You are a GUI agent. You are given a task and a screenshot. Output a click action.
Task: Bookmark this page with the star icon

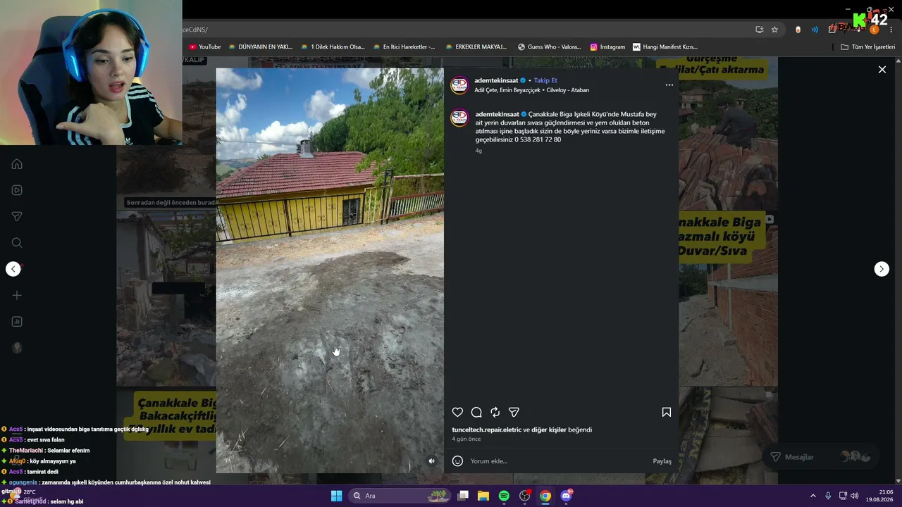click(774, 30)
